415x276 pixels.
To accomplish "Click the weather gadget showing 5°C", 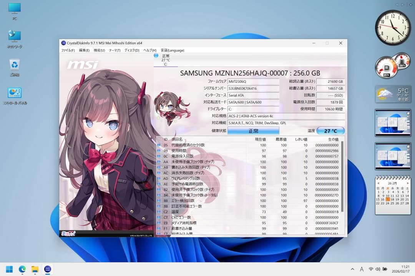I will point(393,93).
